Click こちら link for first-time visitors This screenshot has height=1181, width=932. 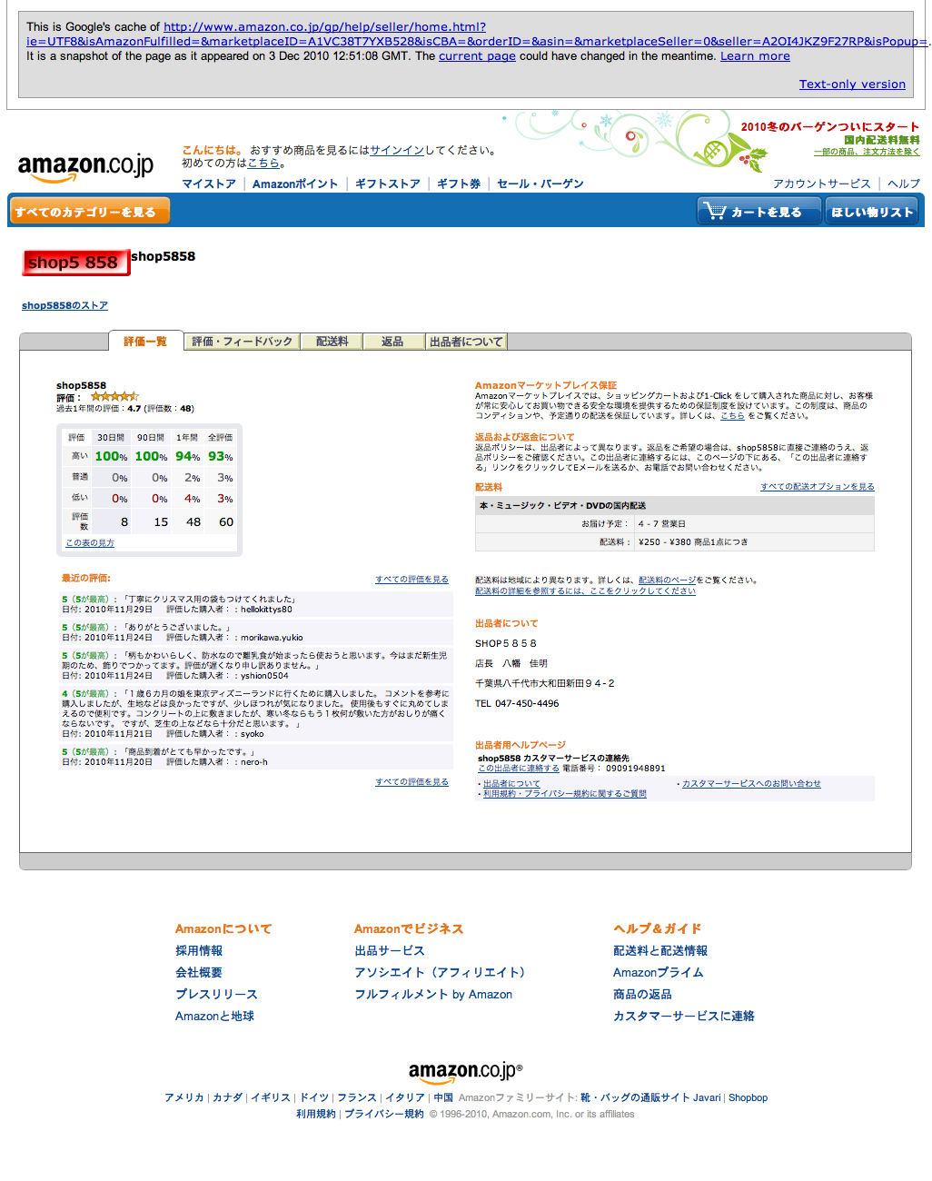click(263, 164)
